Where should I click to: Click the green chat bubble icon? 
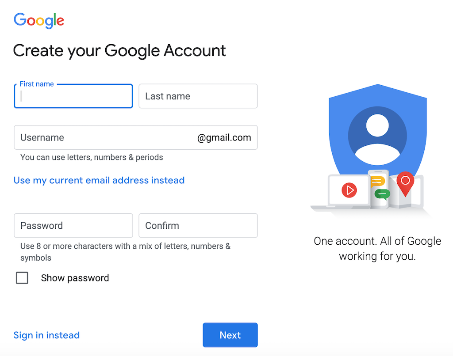(x=382, y=194)
